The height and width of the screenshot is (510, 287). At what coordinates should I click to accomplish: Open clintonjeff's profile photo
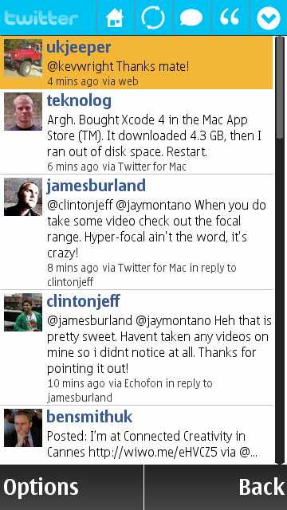tap(23, 312)
